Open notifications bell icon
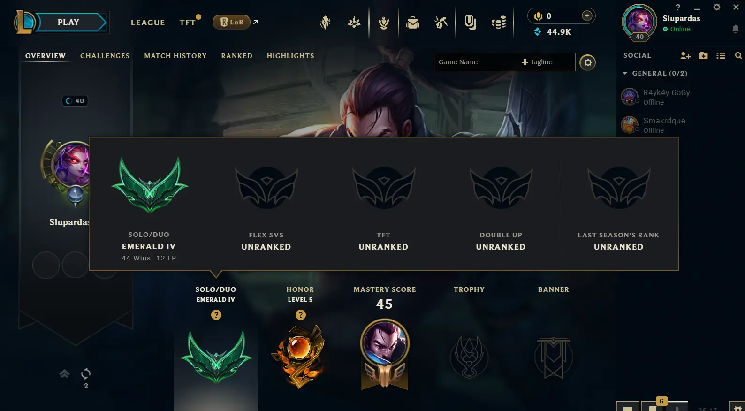The image size is (745, 411). click(735, 29)
